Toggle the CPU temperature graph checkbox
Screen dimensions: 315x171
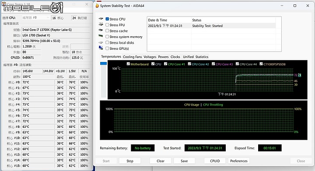(153, 64)
